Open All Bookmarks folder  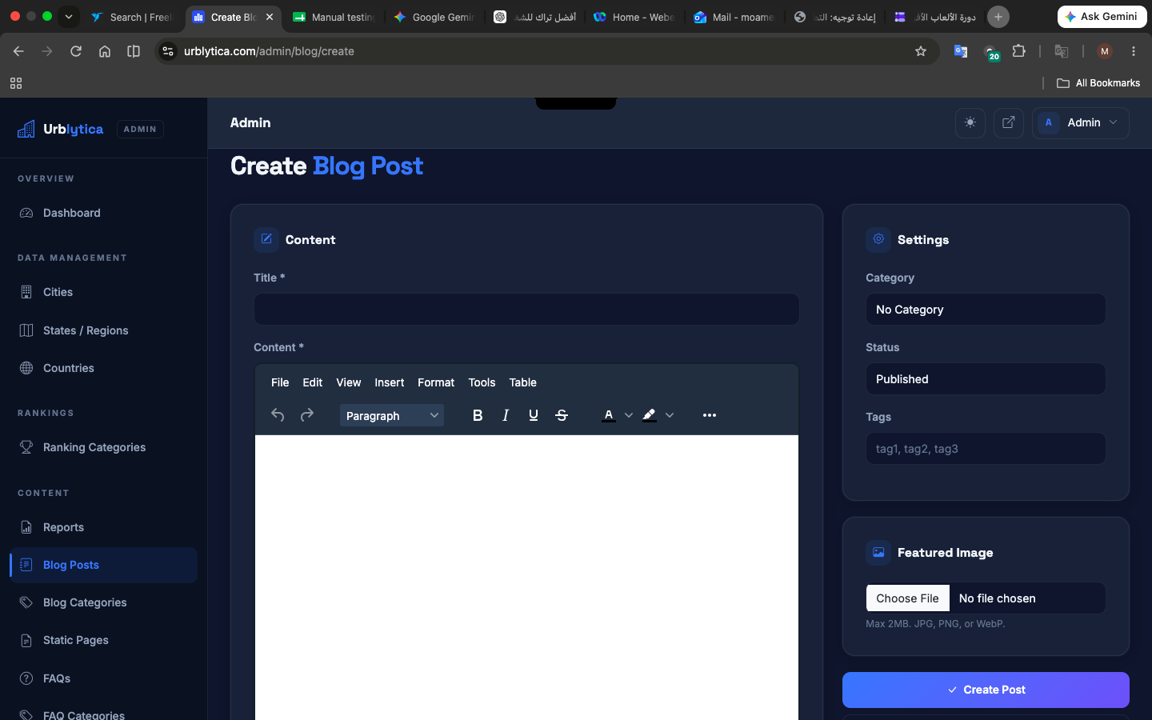[x=1098, y=83]
